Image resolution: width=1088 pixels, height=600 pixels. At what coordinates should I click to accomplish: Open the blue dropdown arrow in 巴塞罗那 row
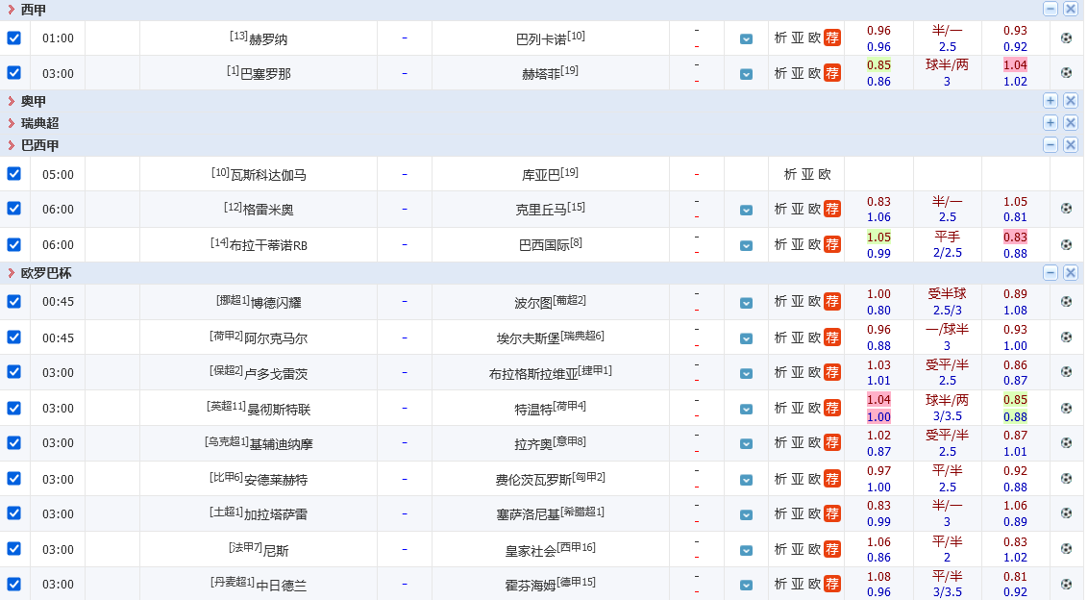point(746,74)
